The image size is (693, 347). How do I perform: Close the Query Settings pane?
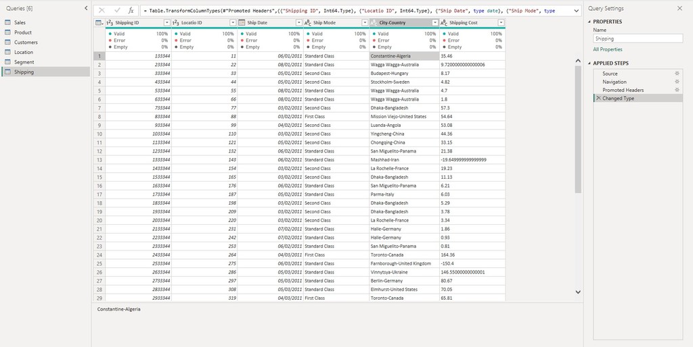coord(679,8)
